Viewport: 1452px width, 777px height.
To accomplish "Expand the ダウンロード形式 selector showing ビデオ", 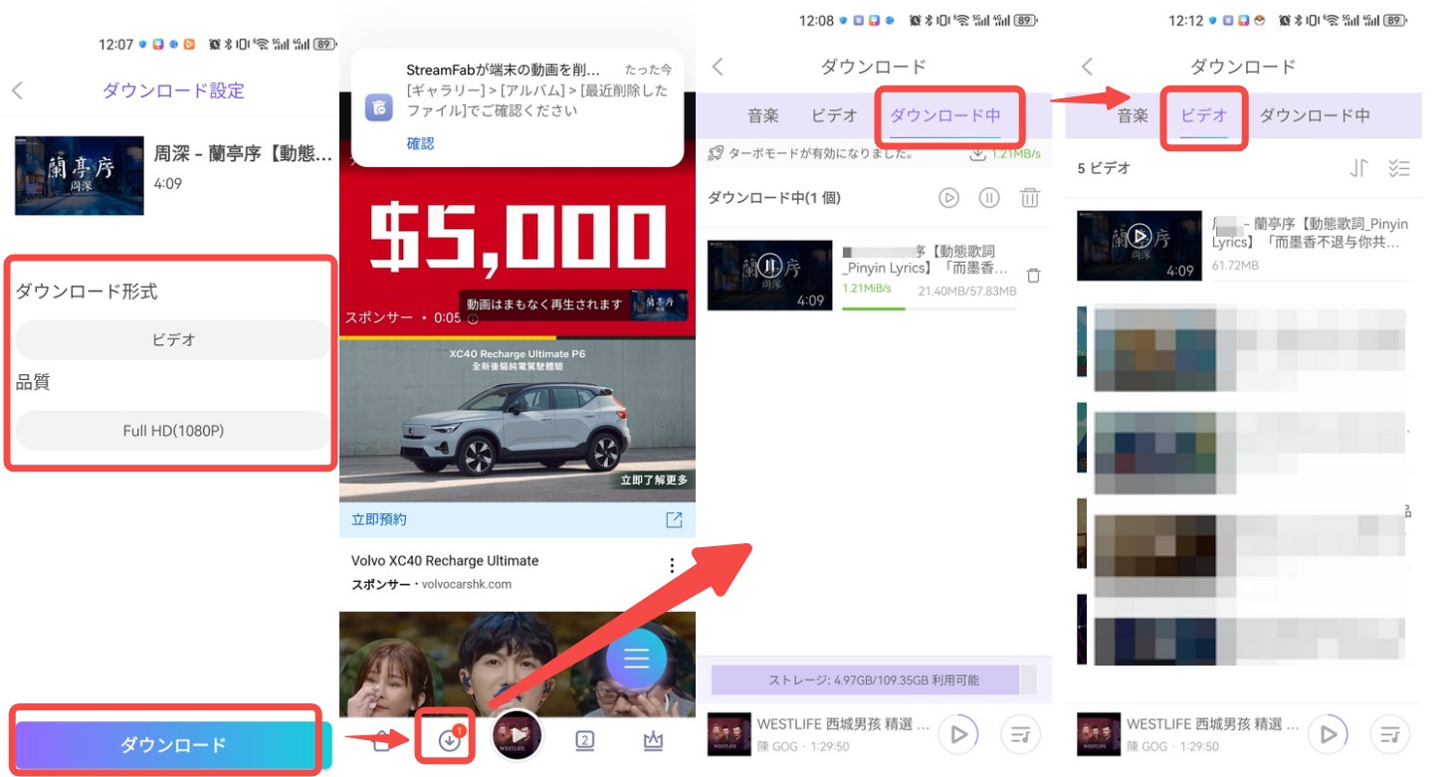I will (x=173, y=339).
